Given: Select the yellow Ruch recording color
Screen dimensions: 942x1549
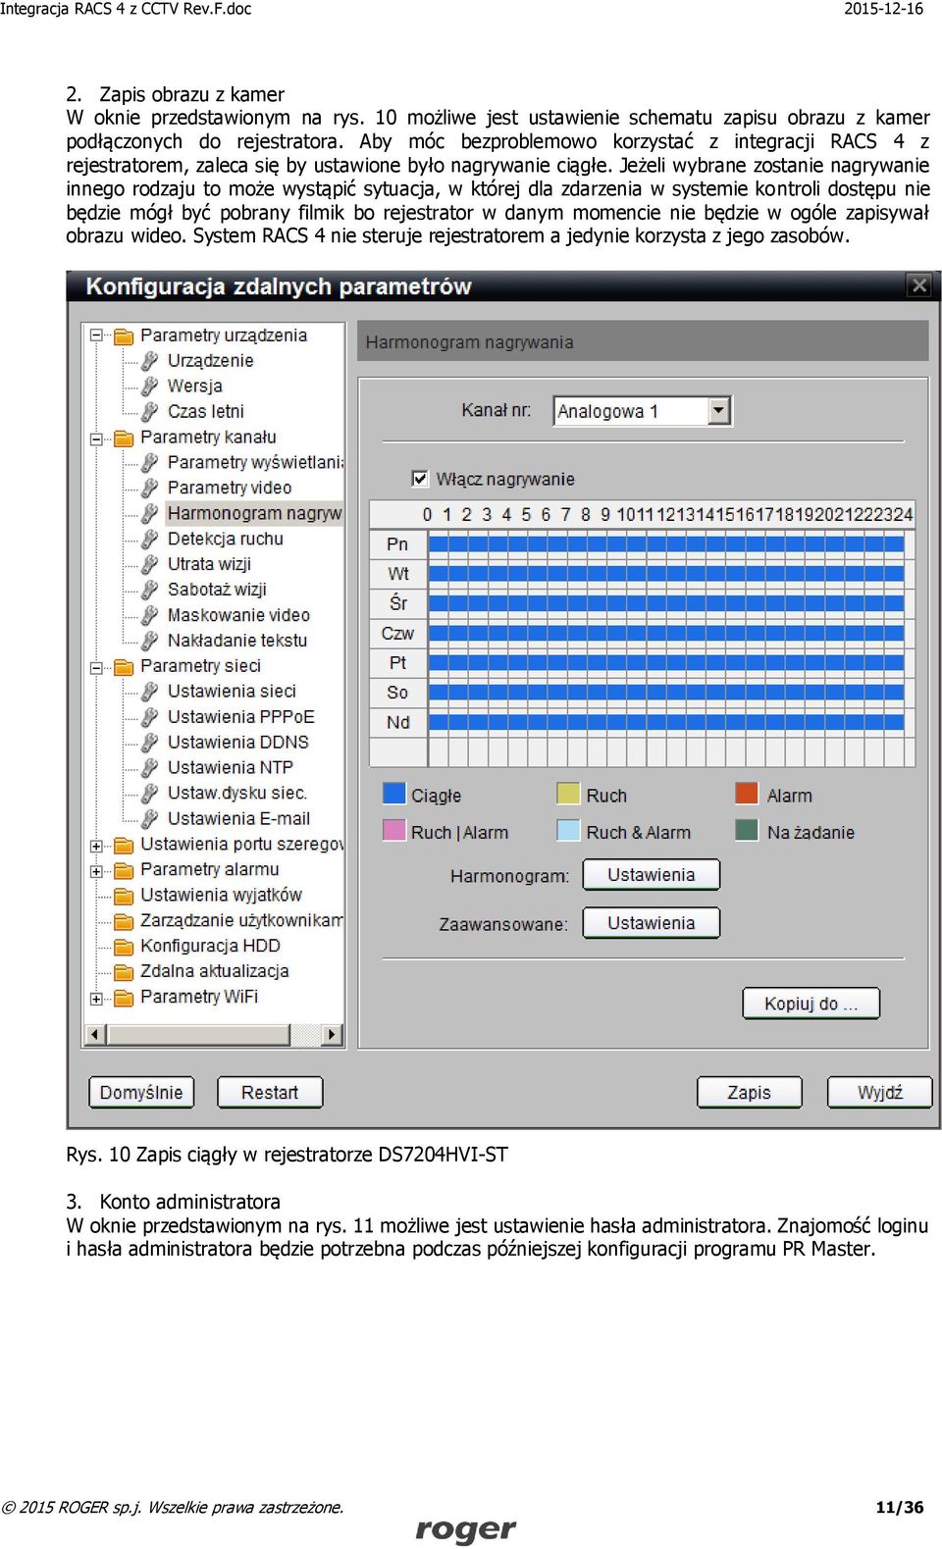Looking at the screenshot, I should pos(568,793).
